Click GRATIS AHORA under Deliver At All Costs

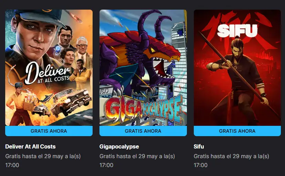(x=49, y=131)
